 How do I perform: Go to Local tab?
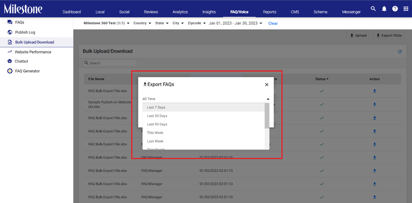click(100, 12)
